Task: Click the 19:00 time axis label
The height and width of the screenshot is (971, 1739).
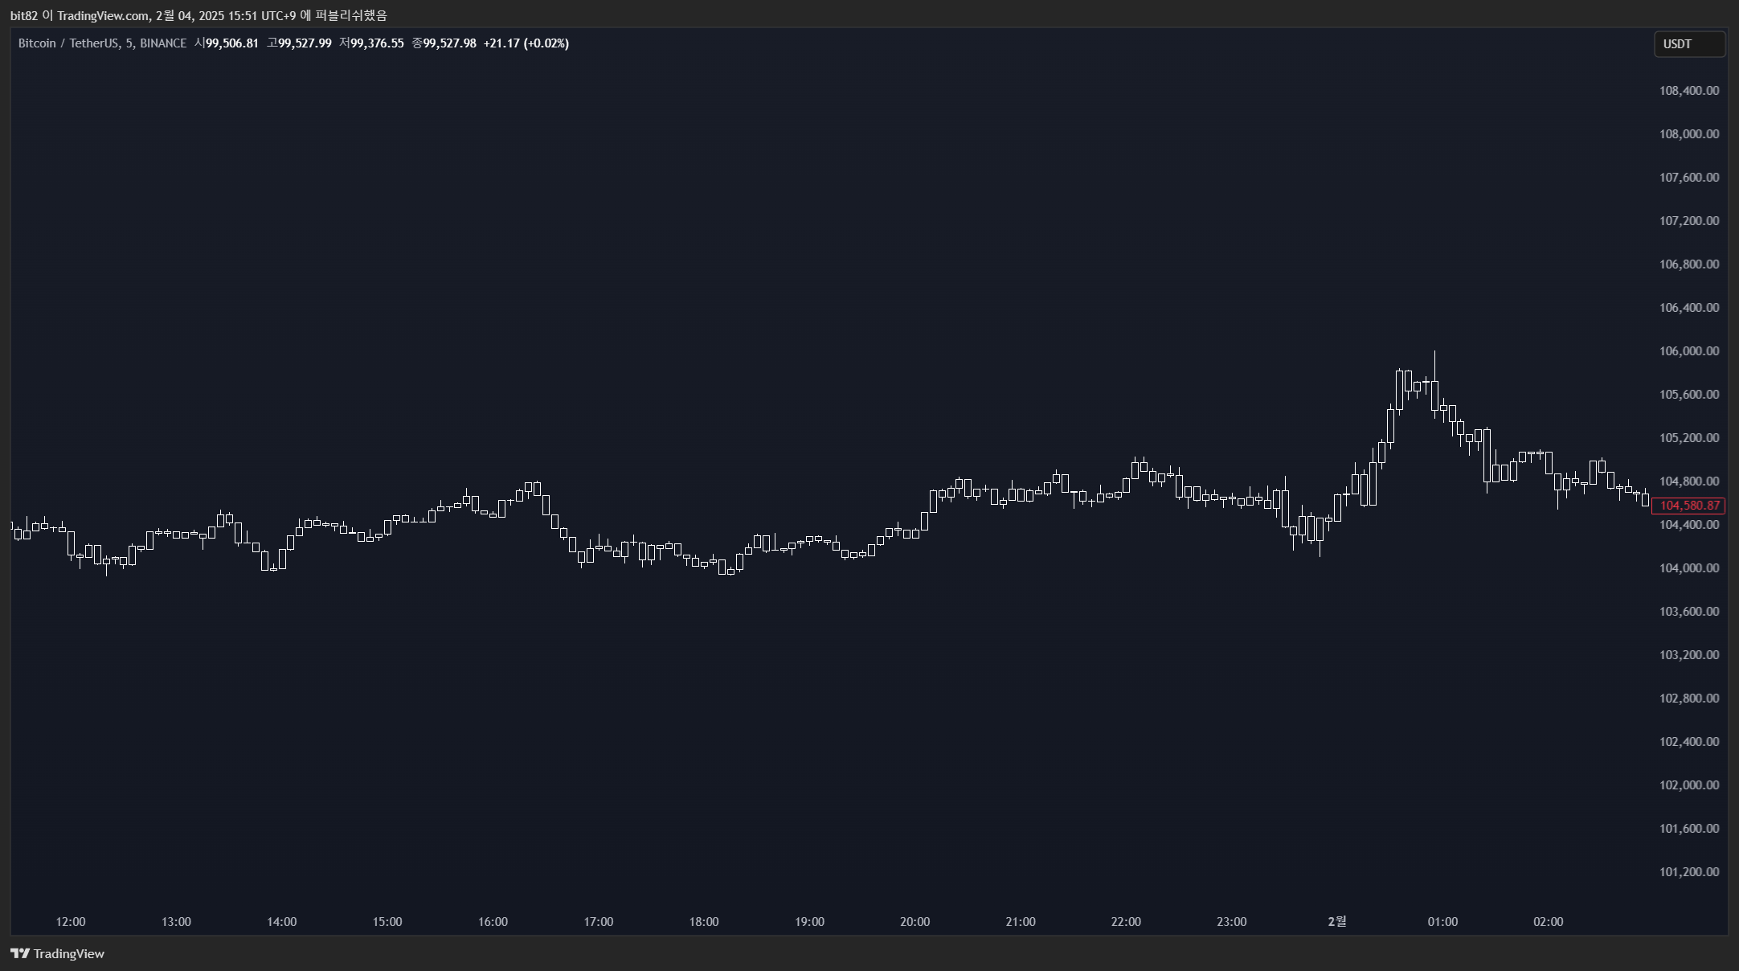Action: (809, 922)
